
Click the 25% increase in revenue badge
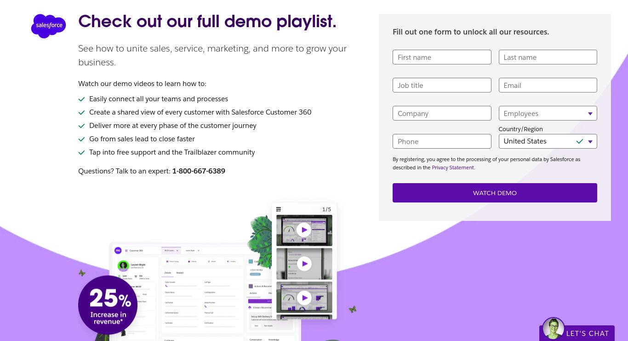(x=108, y=305)
